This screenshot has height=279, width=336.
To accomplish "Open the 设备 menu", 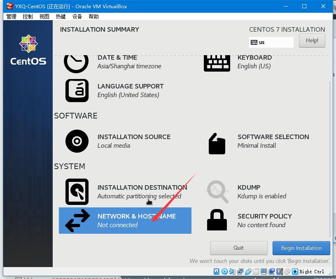I will (77, 16).
